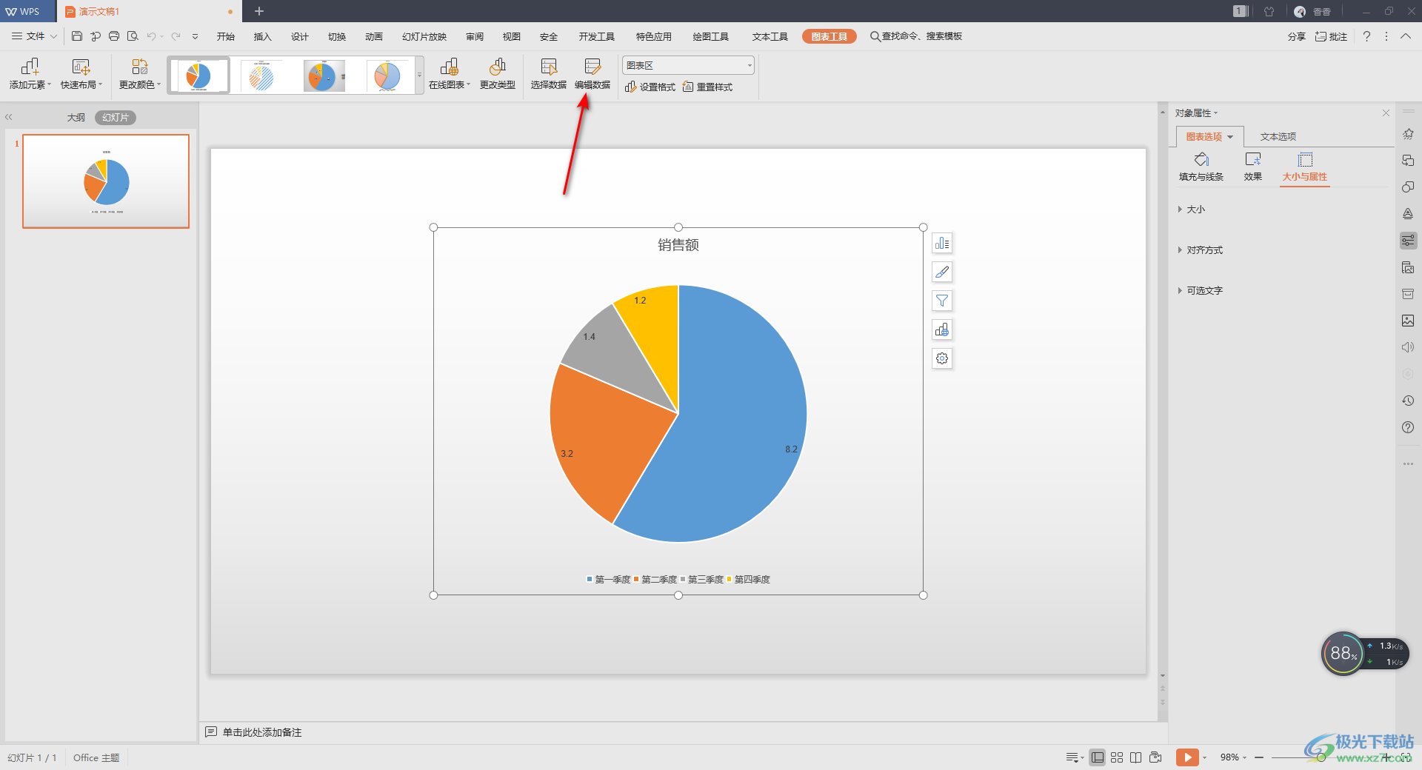Switch to the 动画 animation tab
Screen dimensions: 1422x770
click(x=374, y=36)
